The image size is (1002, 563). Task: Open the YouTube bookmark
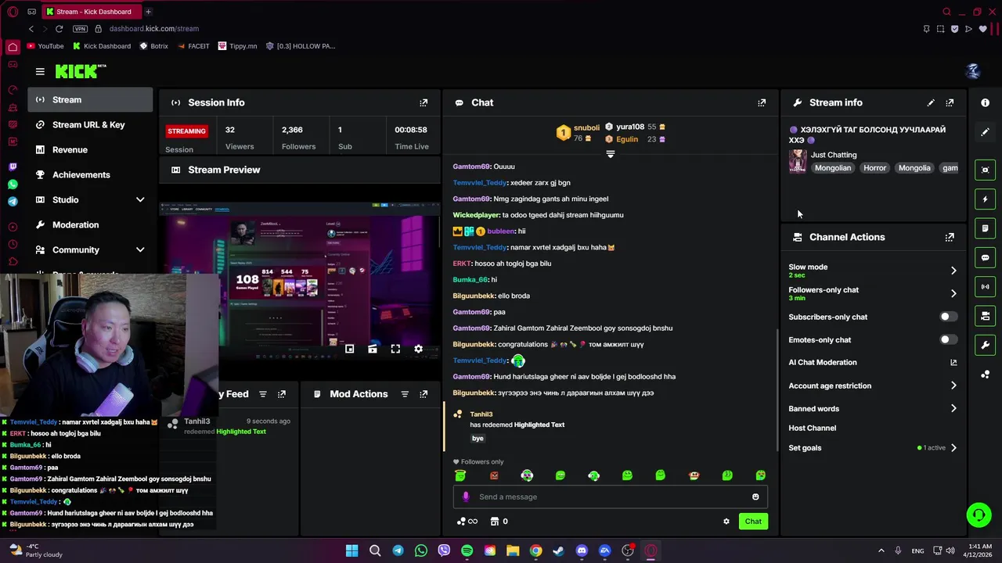45,46
